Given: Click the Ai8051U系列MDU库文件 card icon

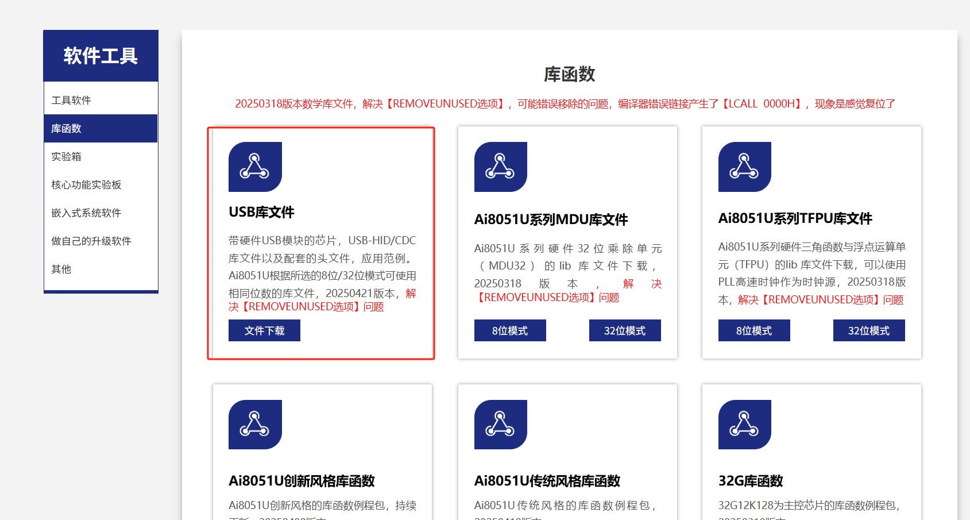Looking at the screenshot, I should point(500,167).
